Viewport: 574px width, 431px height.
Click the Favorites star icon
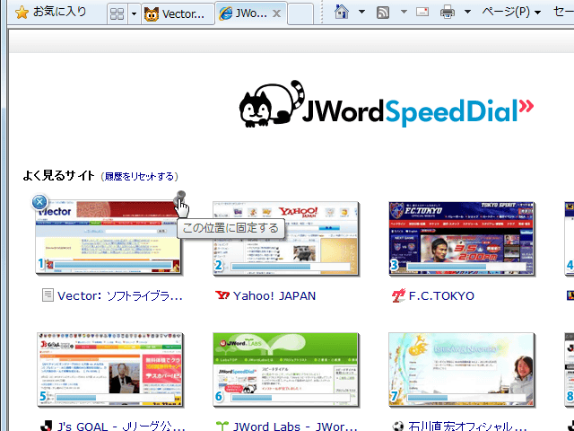pyautogui.click(x=22, y=13)
